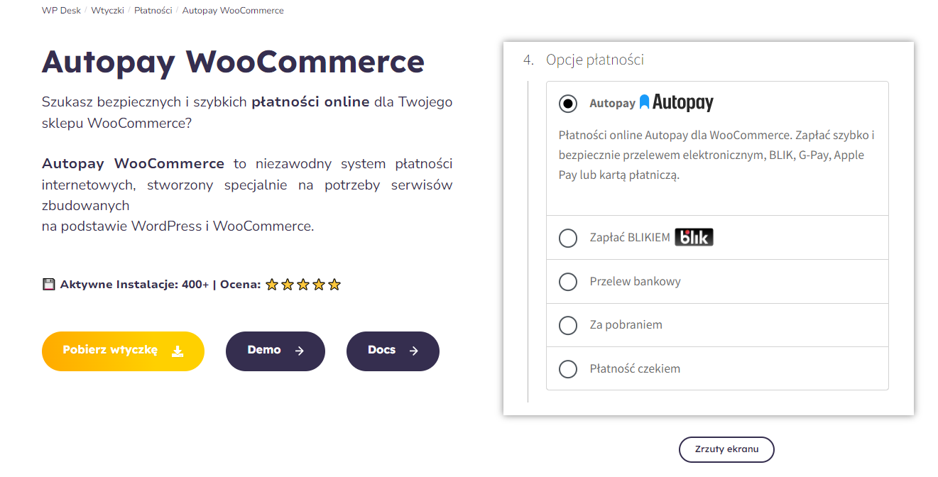Choose Płatność czekiem radio button
Image resolution: width=938 pixels, height=477 pixels.
tap(568, 369)
